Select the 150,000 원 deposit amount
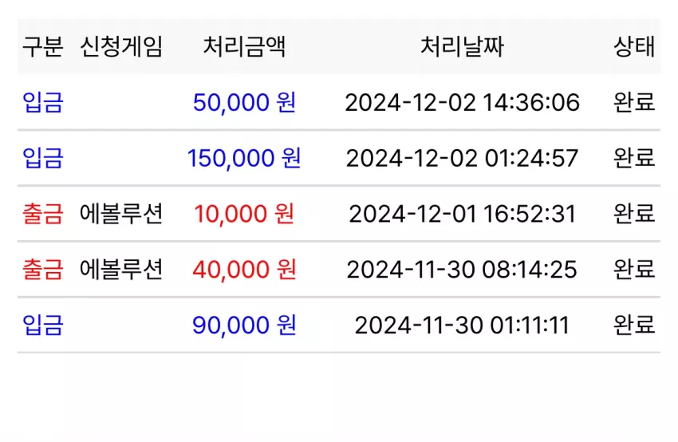678x442 pixels. (244, 158)
